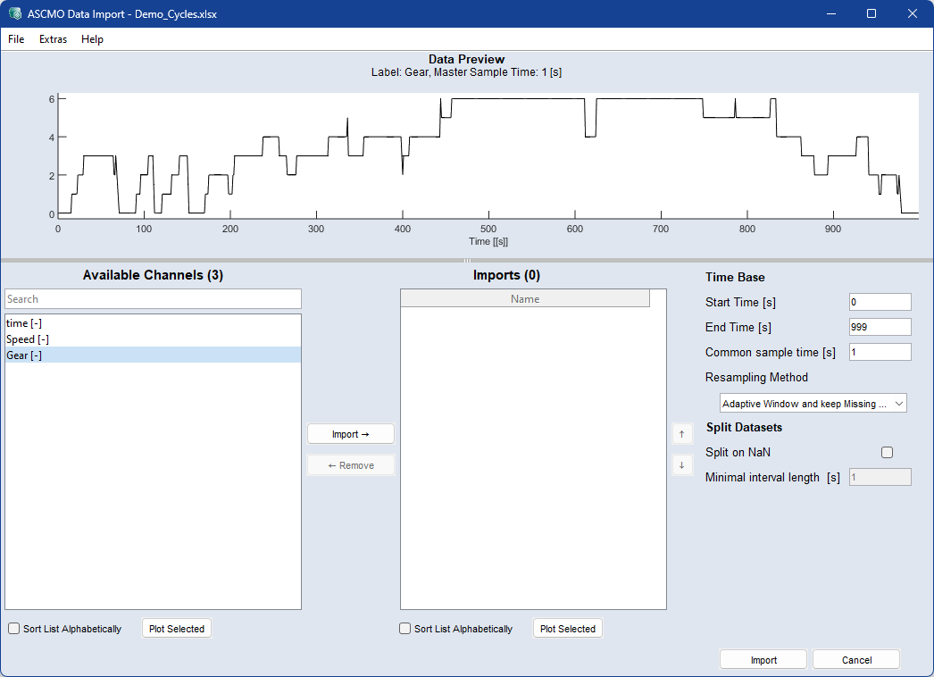Image resolution: width=934 pixels, height=677 pixels.
Task: Click the move down arrow icon
Action: point(682,465)
